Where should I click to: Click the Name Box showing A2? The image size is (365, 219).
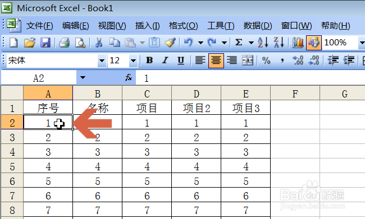39,78
